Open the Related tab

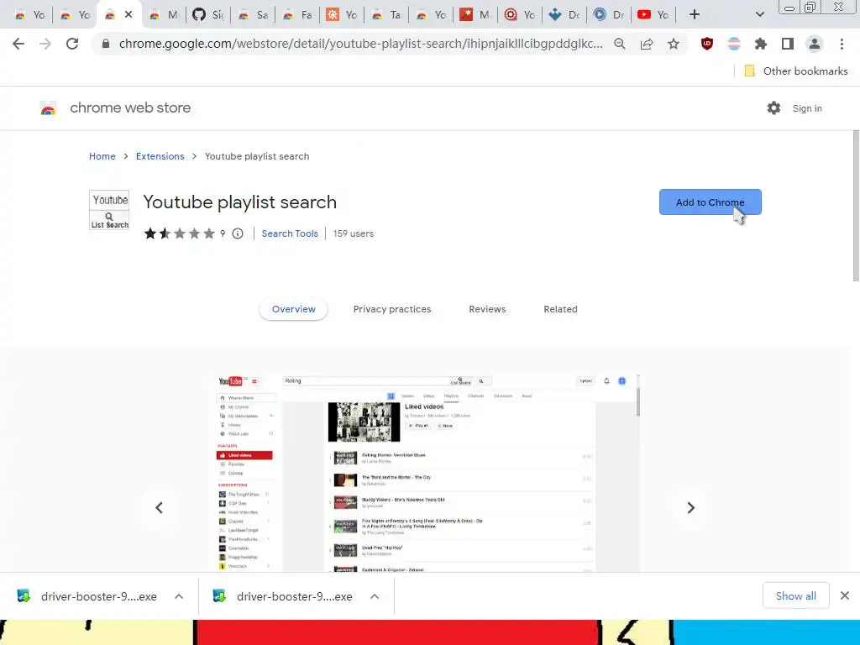pos(560,309)
